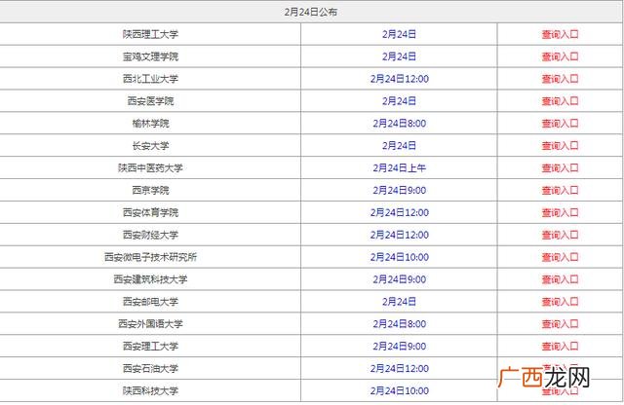This screenshot has width=624, height=405.
Task: Open 查询入口 link for 西安邮电大学
Action: pos(560,302)
